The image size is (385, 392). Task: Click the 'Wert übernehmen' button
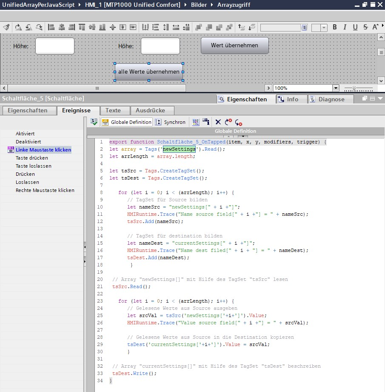pos(234,46)
